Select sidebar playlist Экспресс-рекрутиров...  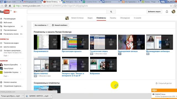point(13,51)
